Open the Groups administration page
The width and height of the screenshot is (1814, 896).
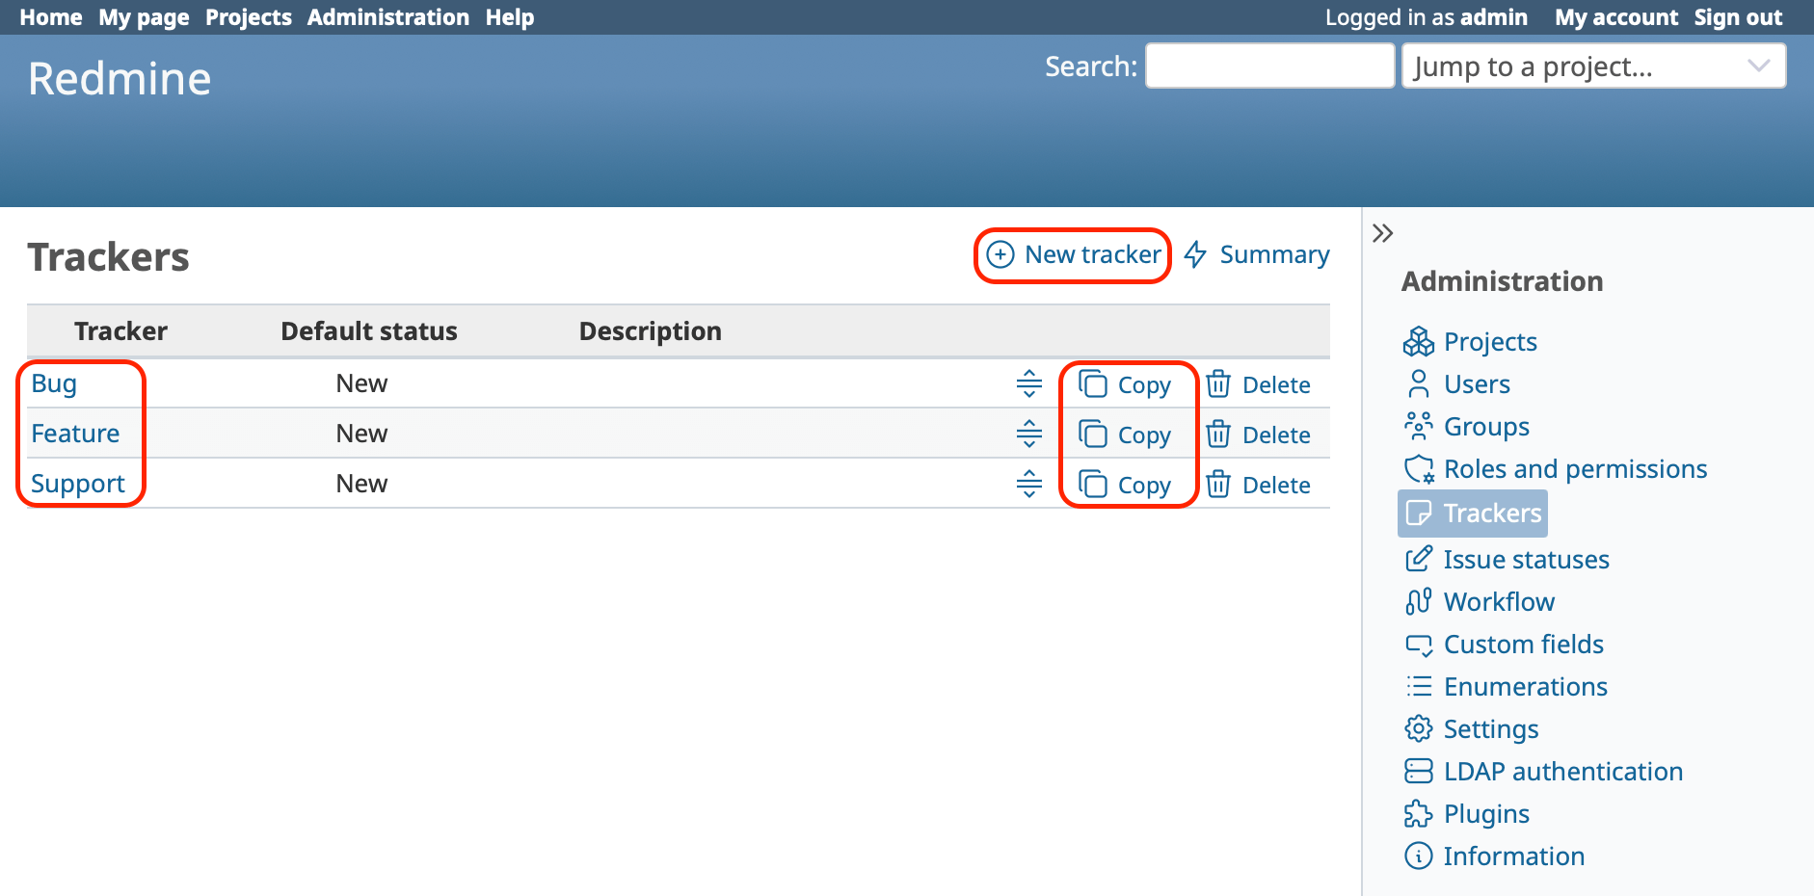tap(1485, 426)
